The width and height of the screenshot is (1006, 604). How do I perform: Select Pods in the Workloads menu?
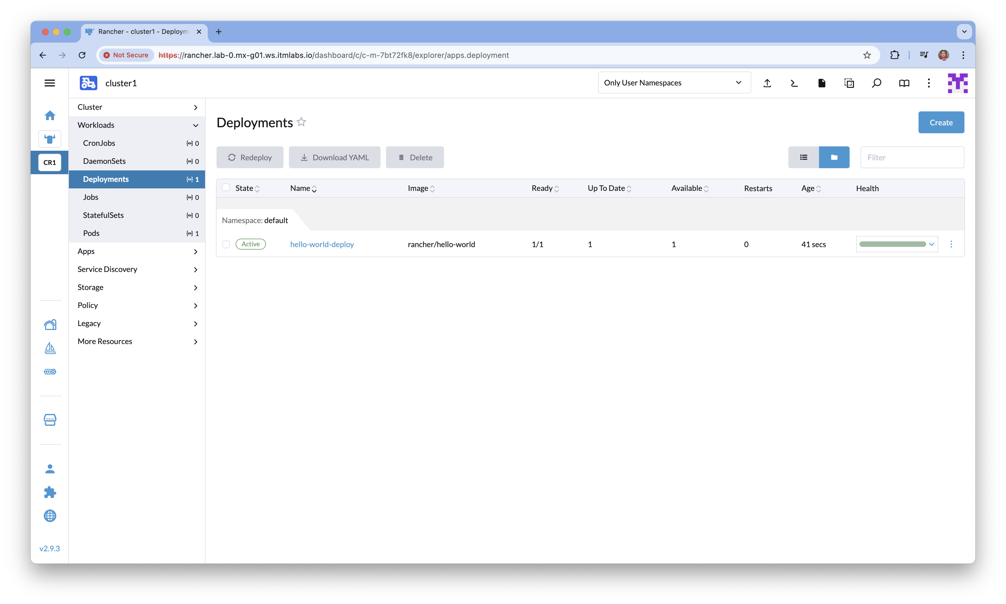tap(91, 233)
